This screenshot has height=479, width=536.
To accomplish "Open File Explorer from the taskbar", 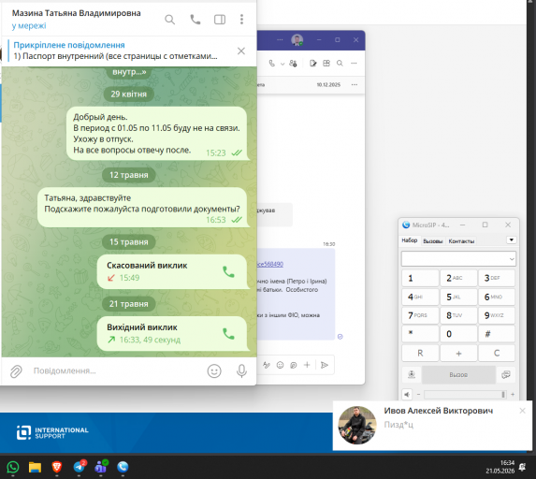I will (x=35, y=467).
